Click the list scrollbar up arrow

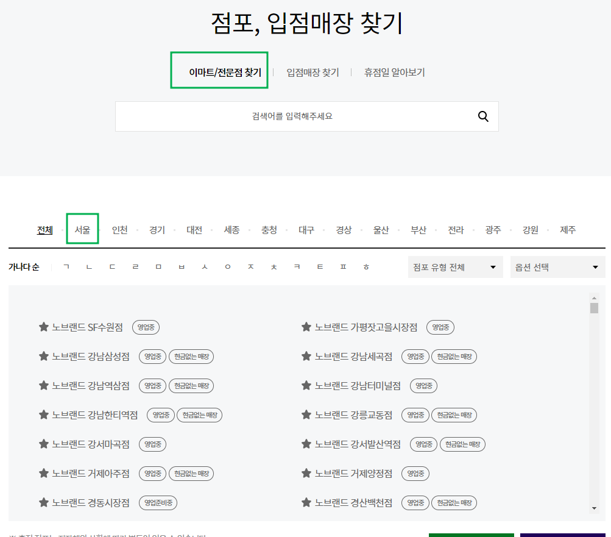(594, 298)
